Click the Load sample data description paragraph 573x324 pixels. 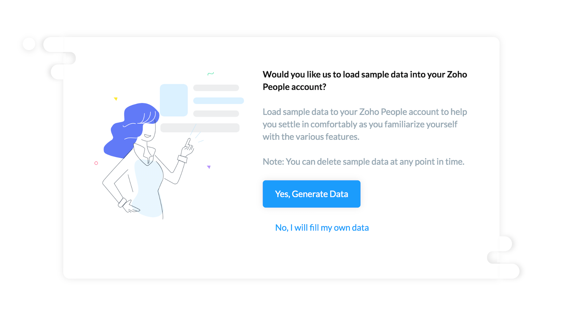pyautogui.click(x=365, y=124)
